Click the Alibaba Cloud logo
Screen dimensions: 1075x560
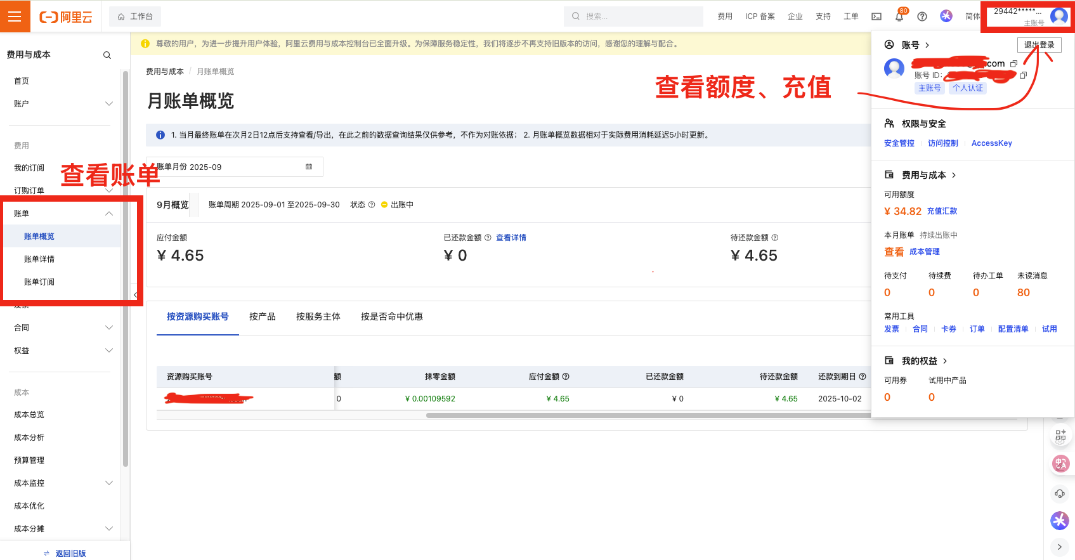(x=66, y=17)
